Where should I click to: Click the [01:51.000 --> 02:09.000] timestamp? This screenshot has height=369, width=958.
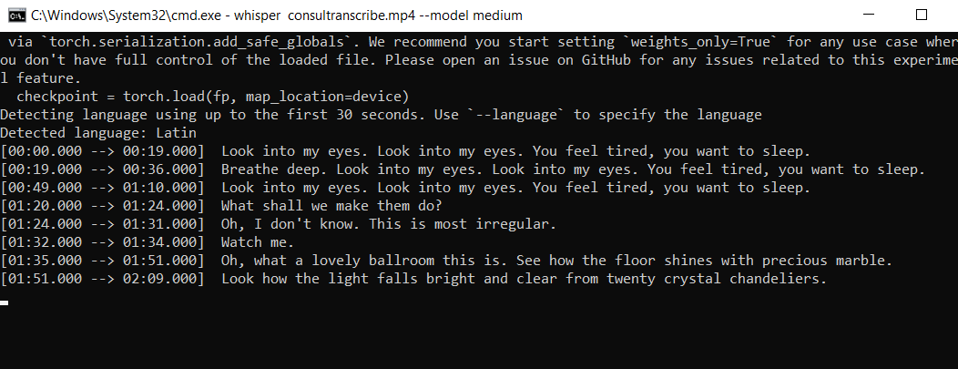coord(102,279)
